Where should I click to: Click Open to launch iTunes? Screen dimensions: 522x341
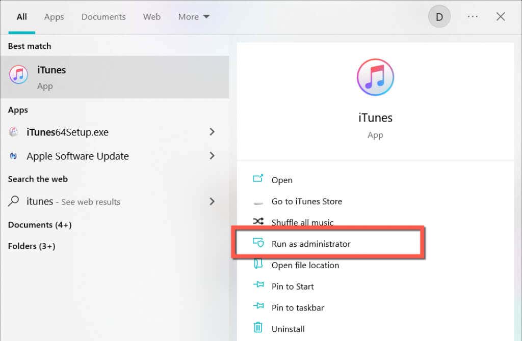coord(281,180)
